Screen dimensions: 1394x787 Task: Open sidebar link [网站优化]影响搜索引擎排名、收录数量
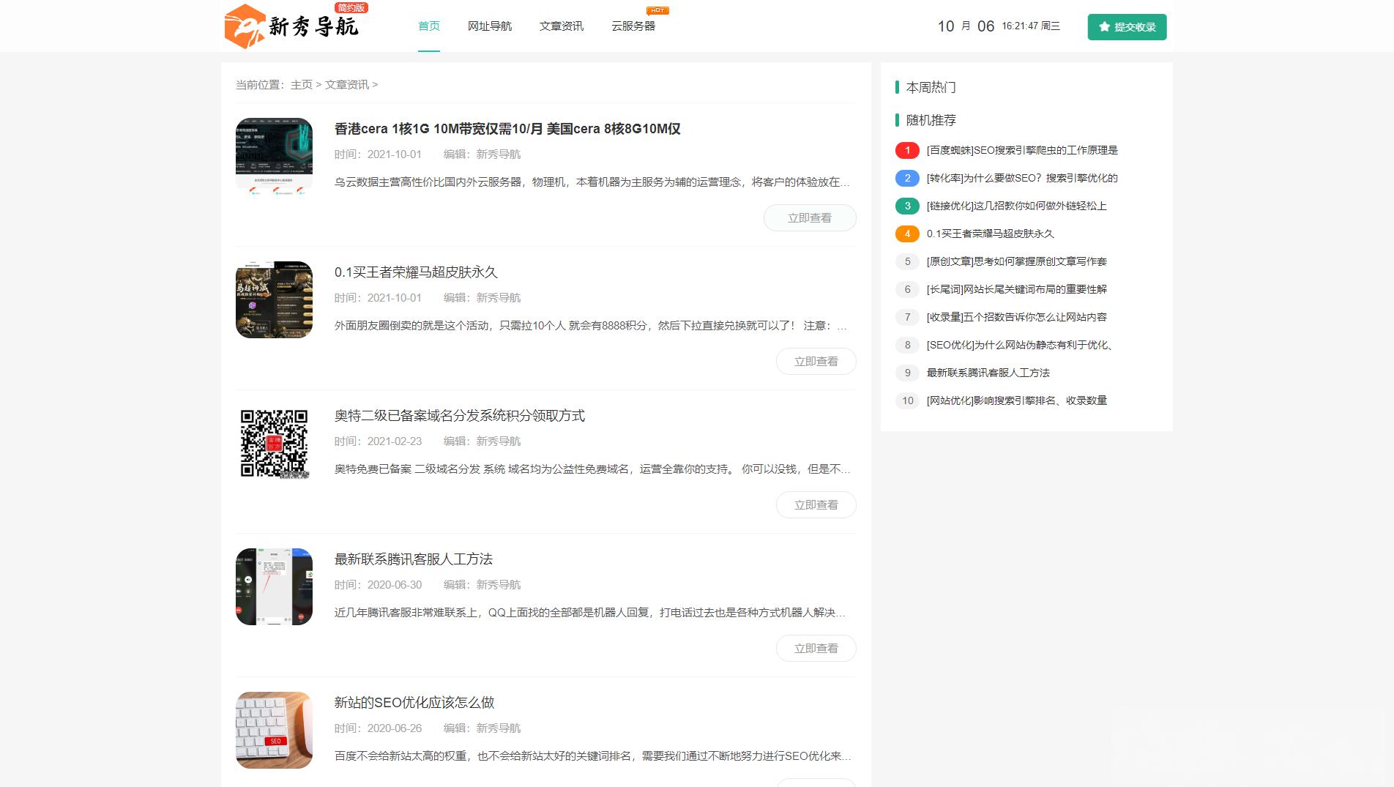(x=1017, y=400)
